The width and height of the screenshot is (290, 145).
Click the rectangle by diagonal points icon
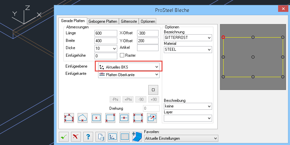[x=110, y=118]
